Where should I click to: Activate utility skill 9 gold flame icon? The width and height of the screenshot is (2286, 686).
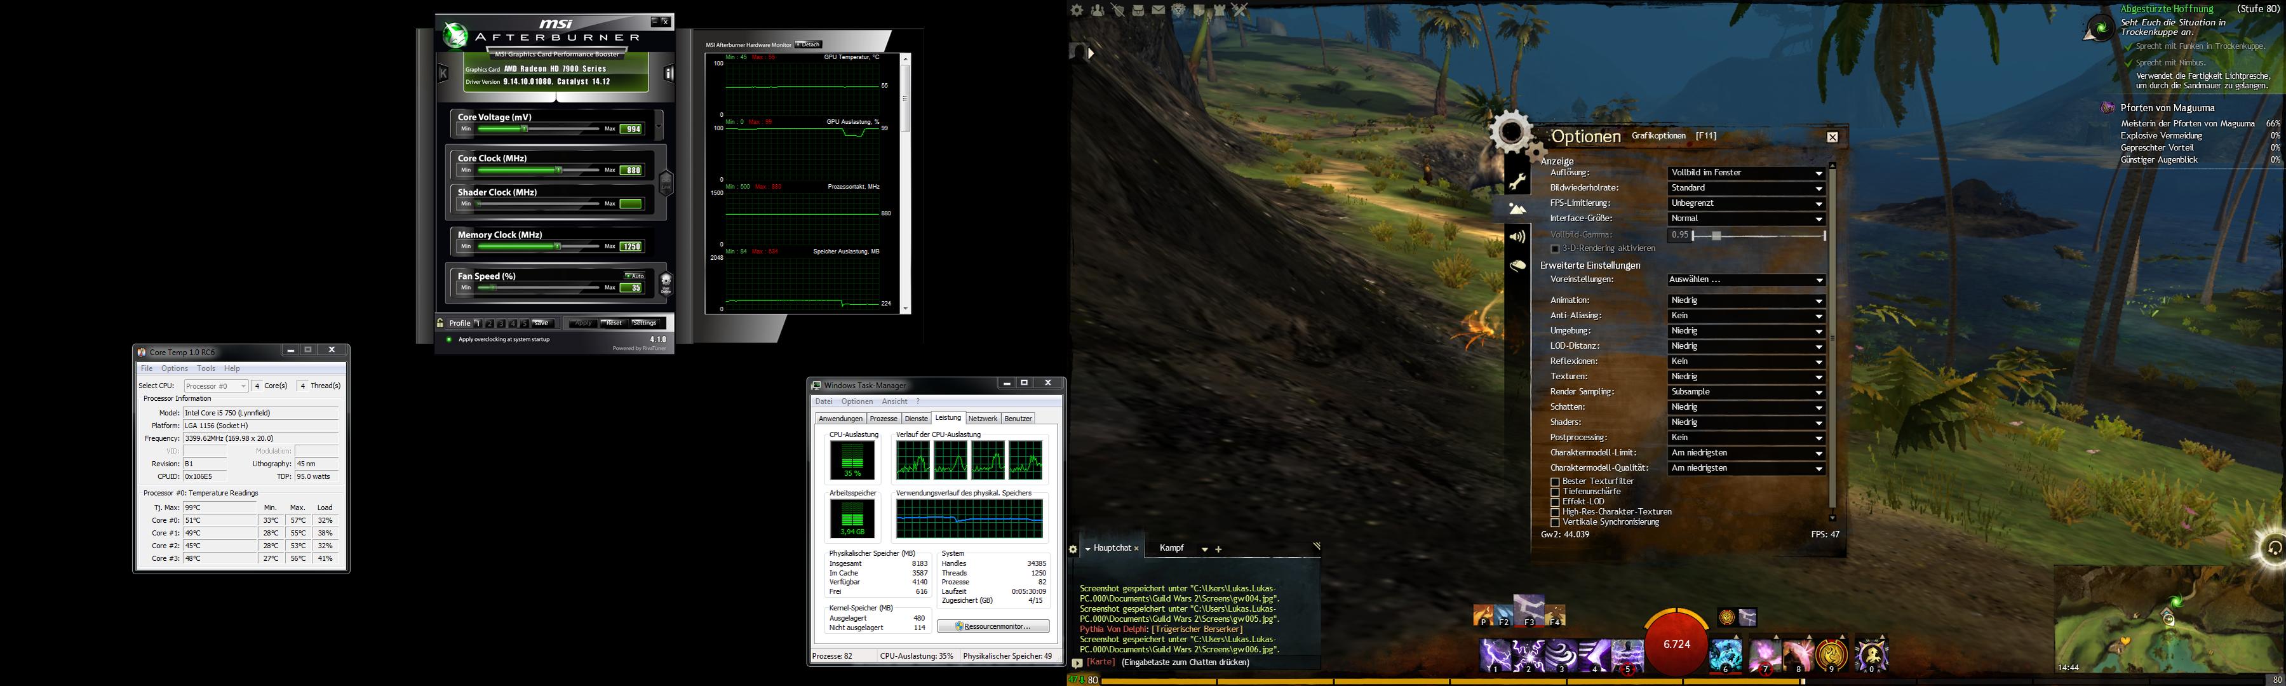[1832, 655]
